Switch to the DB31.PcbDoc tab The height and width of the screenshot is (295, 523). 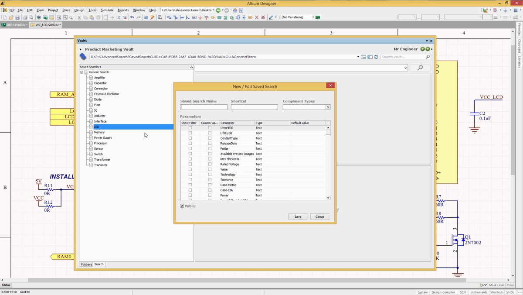[x=14, y=25]
